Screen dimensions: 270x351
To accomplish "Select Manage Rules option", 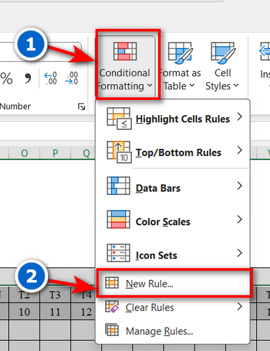I will (159, 331).
